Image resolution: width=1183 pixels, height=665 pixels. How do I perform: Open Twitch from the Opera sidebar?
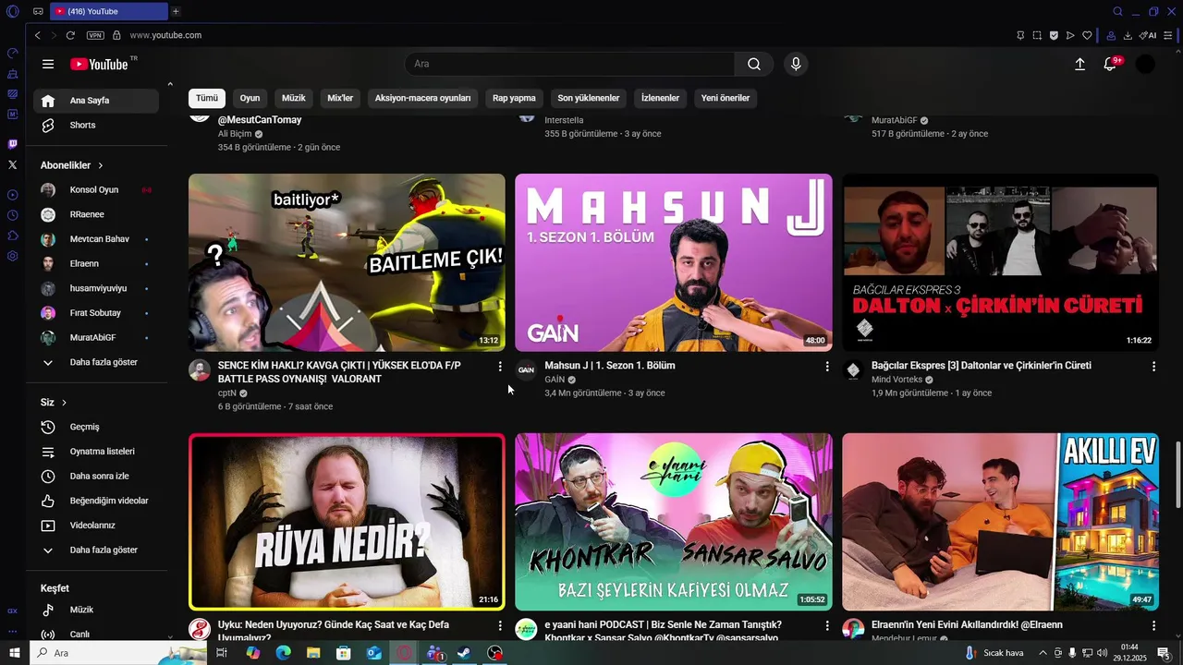[x=12, y=144]
